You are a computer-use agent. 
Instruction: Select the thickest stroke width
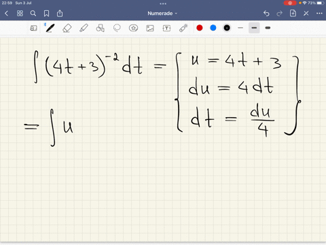tap(268, 28)
